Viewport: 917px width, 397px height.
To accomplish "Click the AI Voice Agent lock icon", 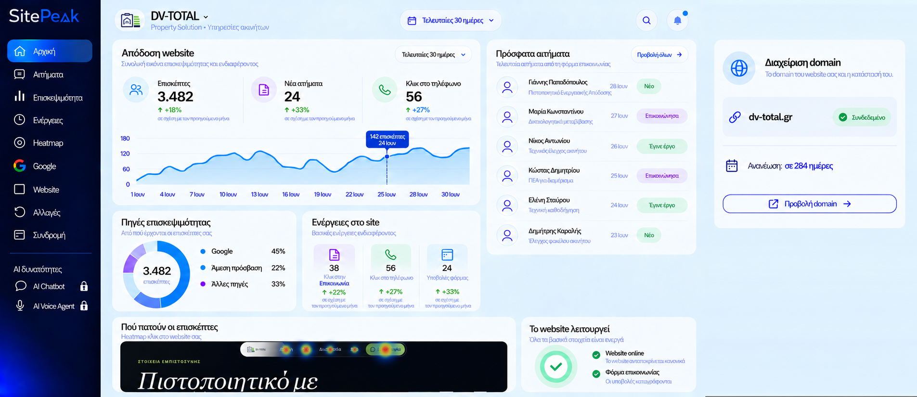I will tap(84, 306).
